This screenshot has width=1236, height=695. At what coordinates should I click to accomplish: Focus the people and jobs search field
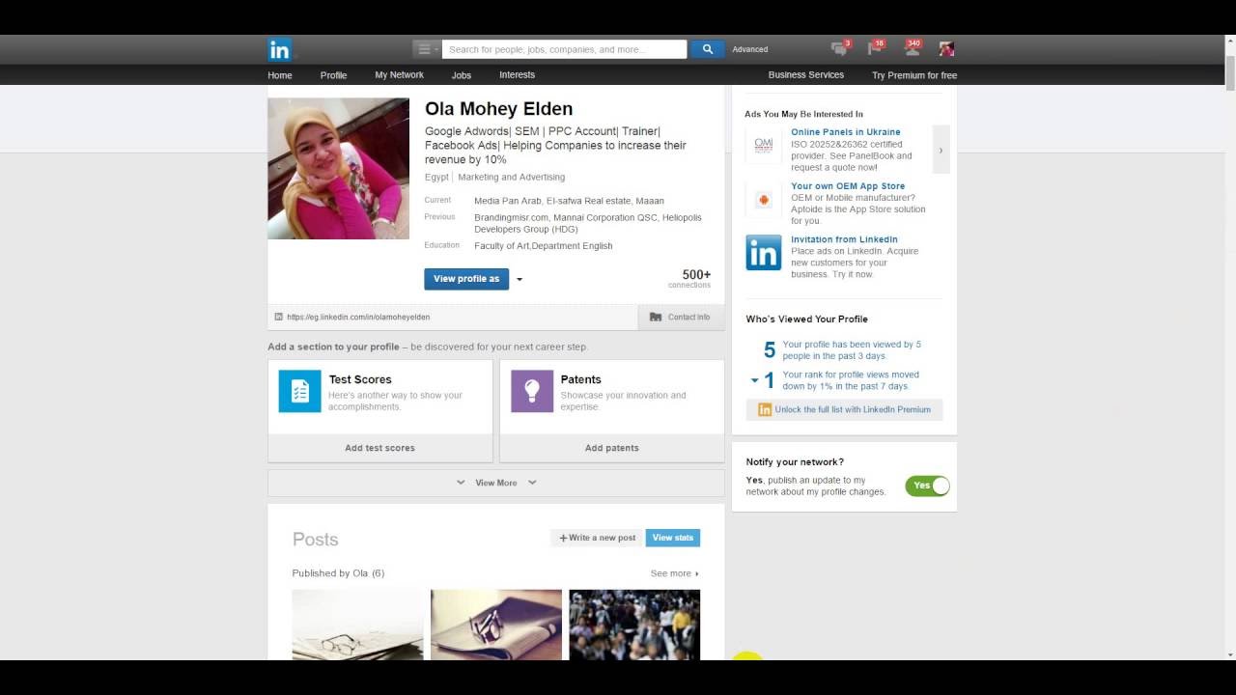tap(565, 49)
